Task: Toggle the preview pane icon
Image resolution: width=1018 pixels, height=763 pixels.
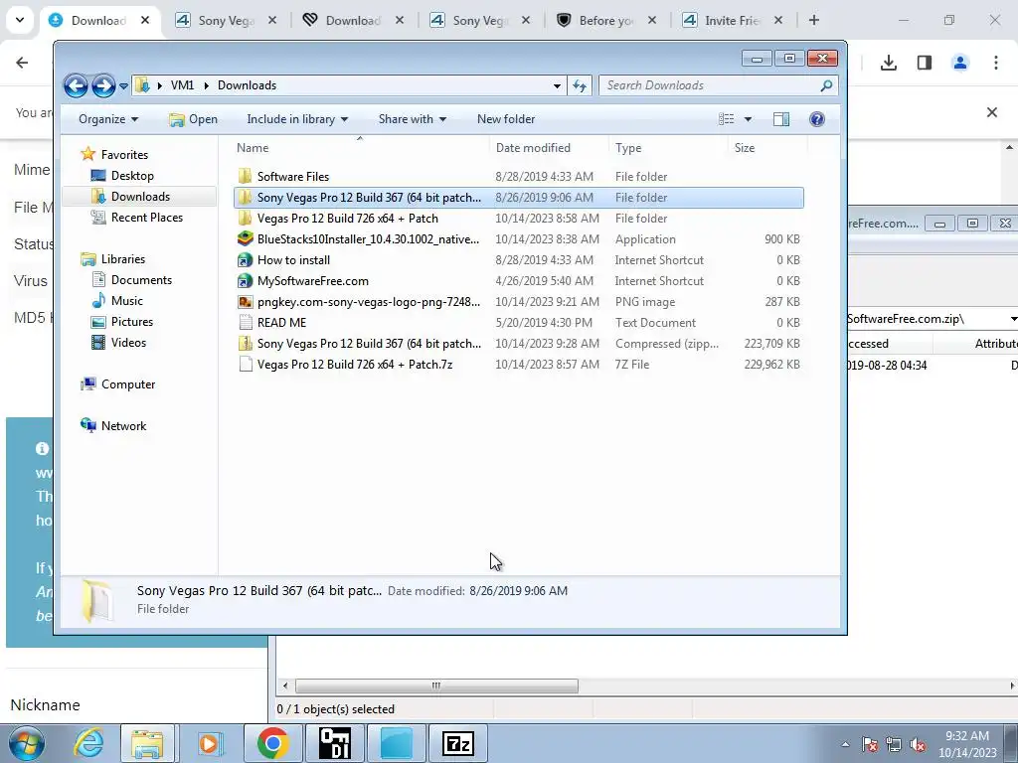Action: 781,119
